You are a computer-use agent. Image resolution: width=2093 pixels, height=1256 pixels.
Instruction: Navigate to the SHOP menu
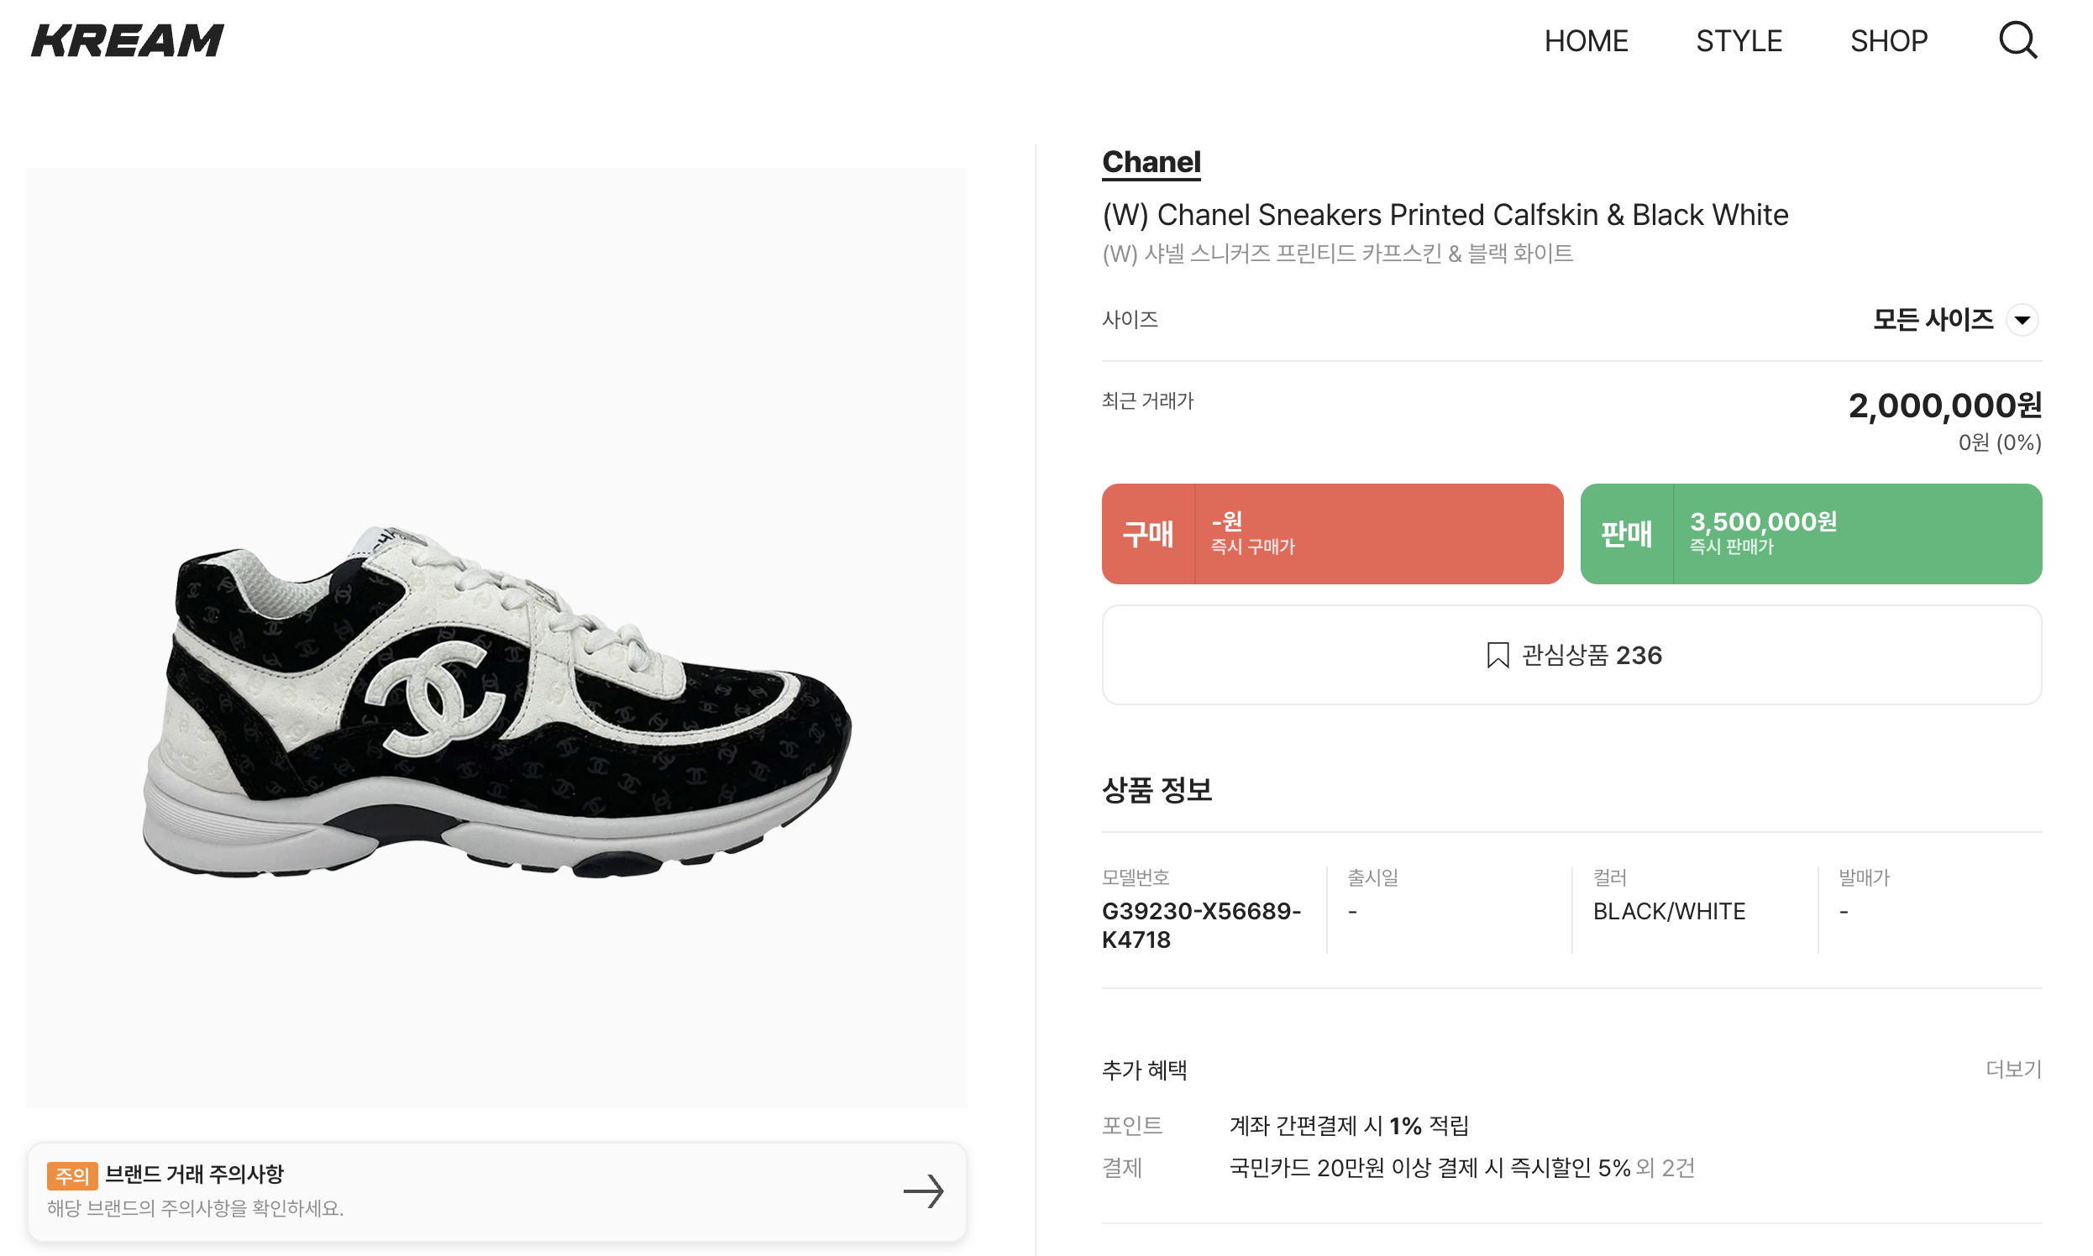pos(1888,40)
